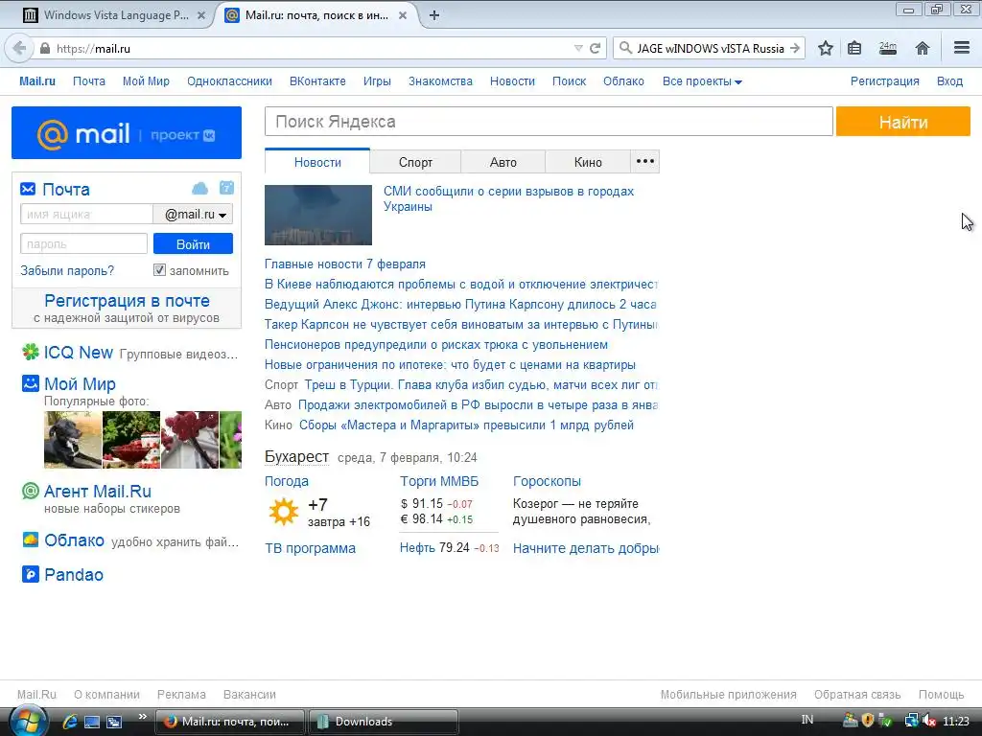982x736 pixels.
Task: Go to the browser home page icon
Action: (x=922, y=48)
